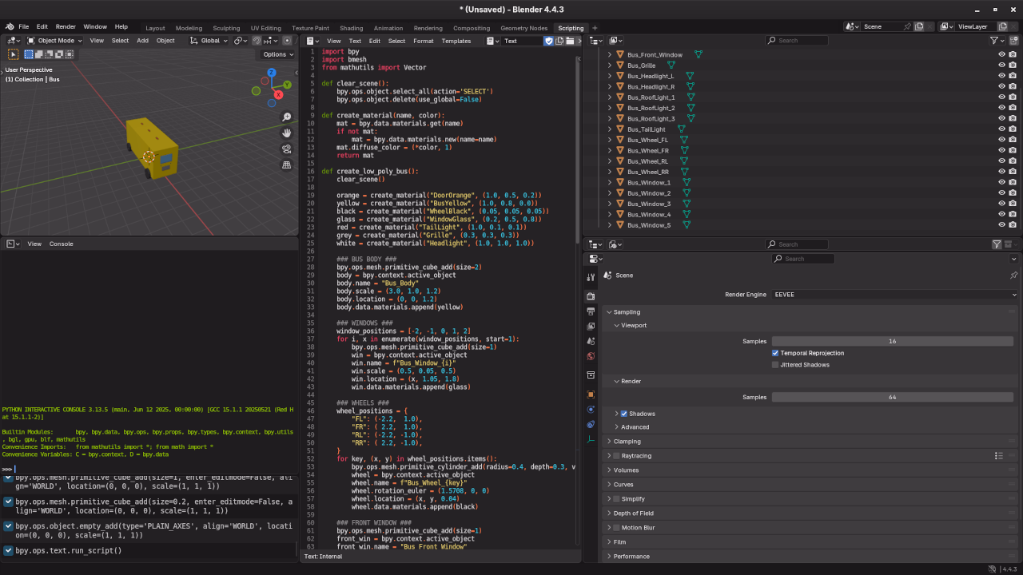Open the View Layer properties tab icon
This screenshot has width=1023, height=575.
point(591,327)
